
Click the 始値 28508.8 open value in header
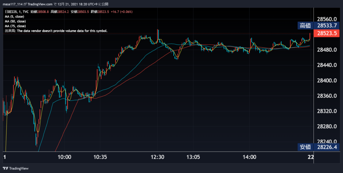pos(40,12)
